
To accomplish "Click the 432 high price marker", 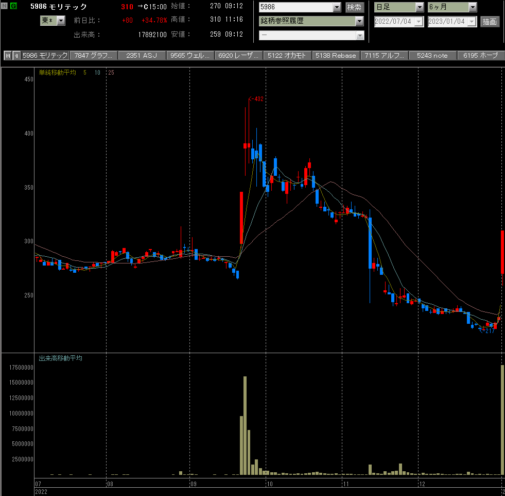I will coord(256,99).
